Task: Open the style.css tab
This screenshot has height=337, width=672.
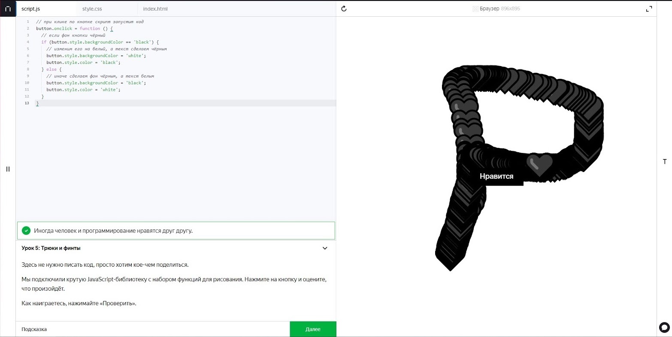Action: pyautogui.click(x=92, y=9)
